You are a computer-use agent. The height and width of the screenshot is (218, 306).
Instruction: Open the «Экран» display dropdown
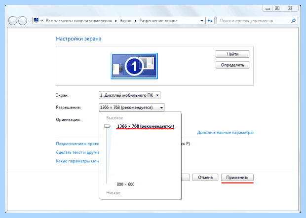[x=130, y=95]
